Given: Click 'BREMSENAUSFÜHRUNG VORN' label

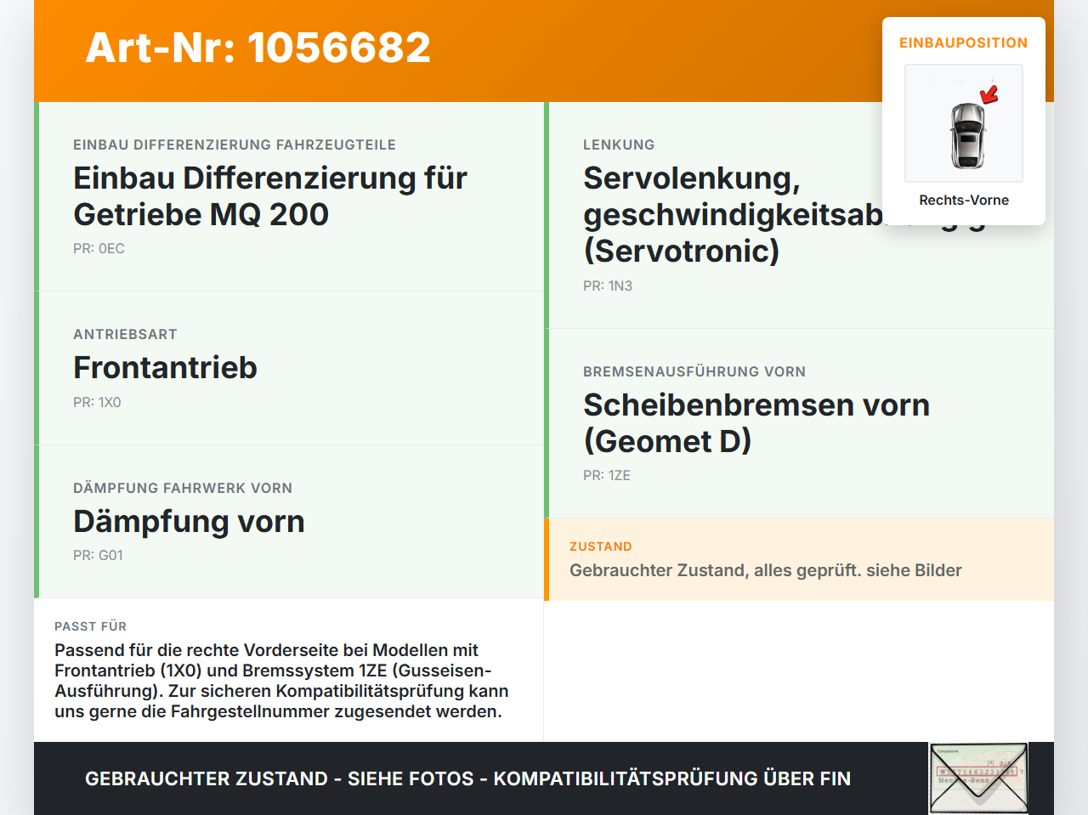Looking at the screenshot, I should click(x=694, y=371).
